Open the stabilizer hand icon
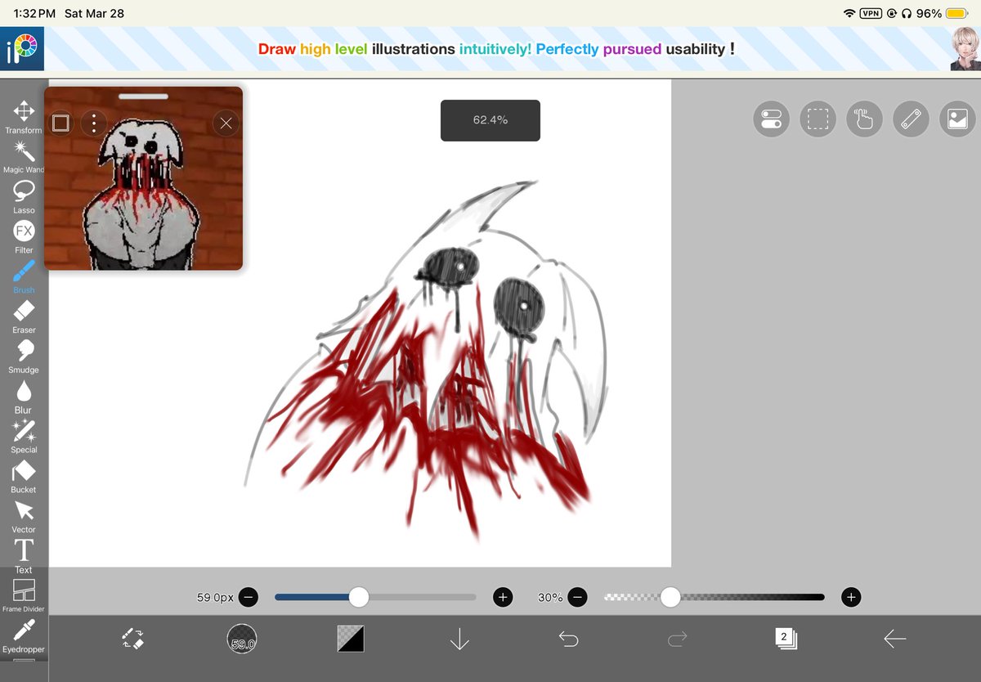981x682 pixels. (864, 119)
